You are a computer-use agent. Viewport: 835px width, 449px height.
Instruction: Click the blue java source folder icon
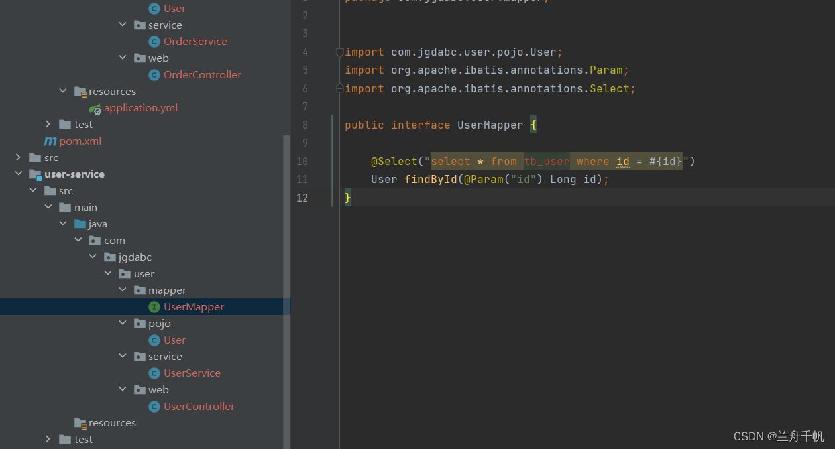80,224
